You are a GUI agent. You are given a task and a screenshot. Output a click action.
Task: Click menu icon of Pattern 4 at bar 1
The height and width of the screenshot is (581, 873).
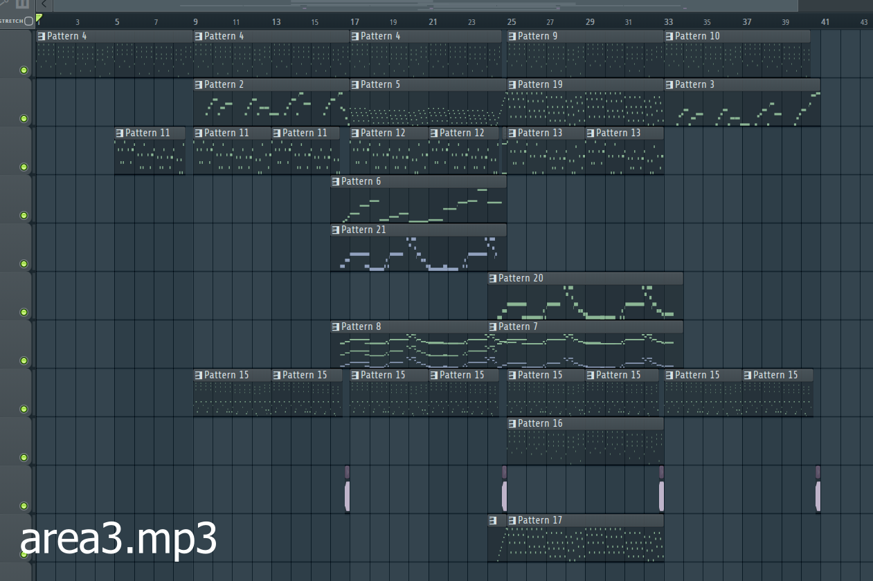coord(42,36)
